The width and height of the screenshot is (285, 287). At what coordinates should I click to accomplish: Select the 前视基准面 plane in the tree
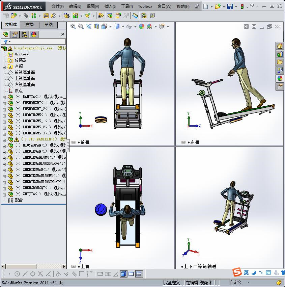click(x=25, y=73)
